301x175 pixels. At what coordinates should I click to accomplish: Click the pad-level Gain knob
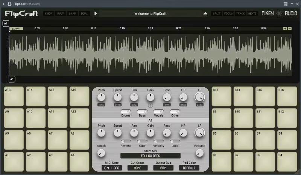tap(150, 133)
